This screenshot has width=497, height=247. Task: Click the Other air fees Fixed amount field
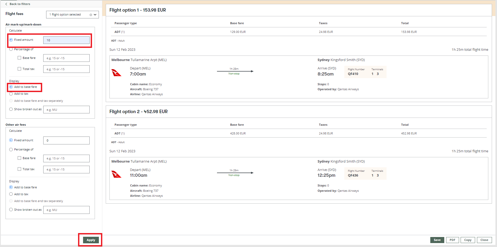click(x=66, y=140)
